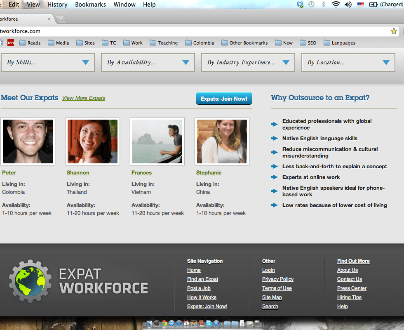Viewport: 404px width, 330px height.
Task: Click the bookmark star in address bar
Action: tap(394, 31)
